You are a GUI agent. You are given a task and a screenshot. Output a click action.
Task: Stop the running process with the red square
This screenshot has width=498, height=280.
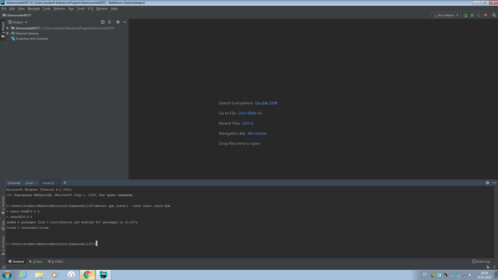point(486,15)
